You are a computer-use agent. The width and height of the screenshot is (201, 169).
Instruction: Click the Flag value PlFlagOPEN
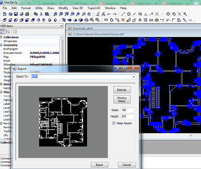(38, 57)
